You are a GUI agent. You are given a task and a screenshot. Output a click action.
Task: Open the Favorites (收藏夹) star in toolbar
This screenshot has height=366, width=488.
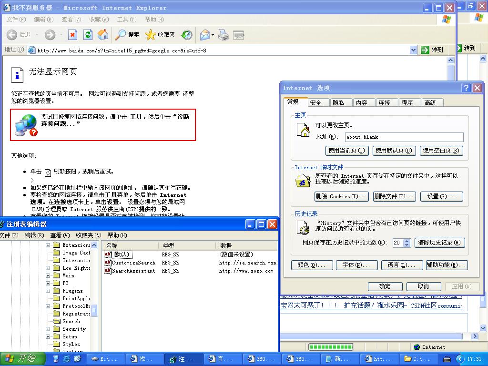click(x=160, y=35)
